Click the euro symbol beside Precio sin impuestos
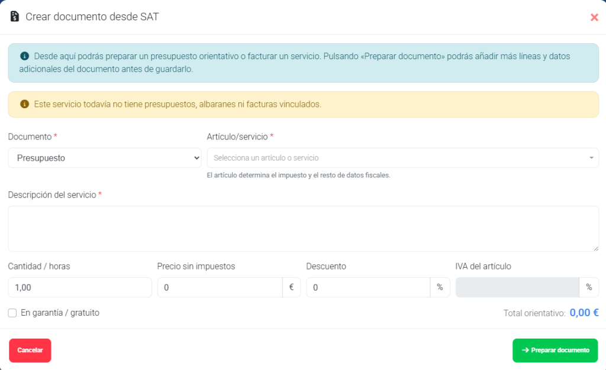Image resolution: width=606 pixels, height=370 pixels. (x=291, y=287)
